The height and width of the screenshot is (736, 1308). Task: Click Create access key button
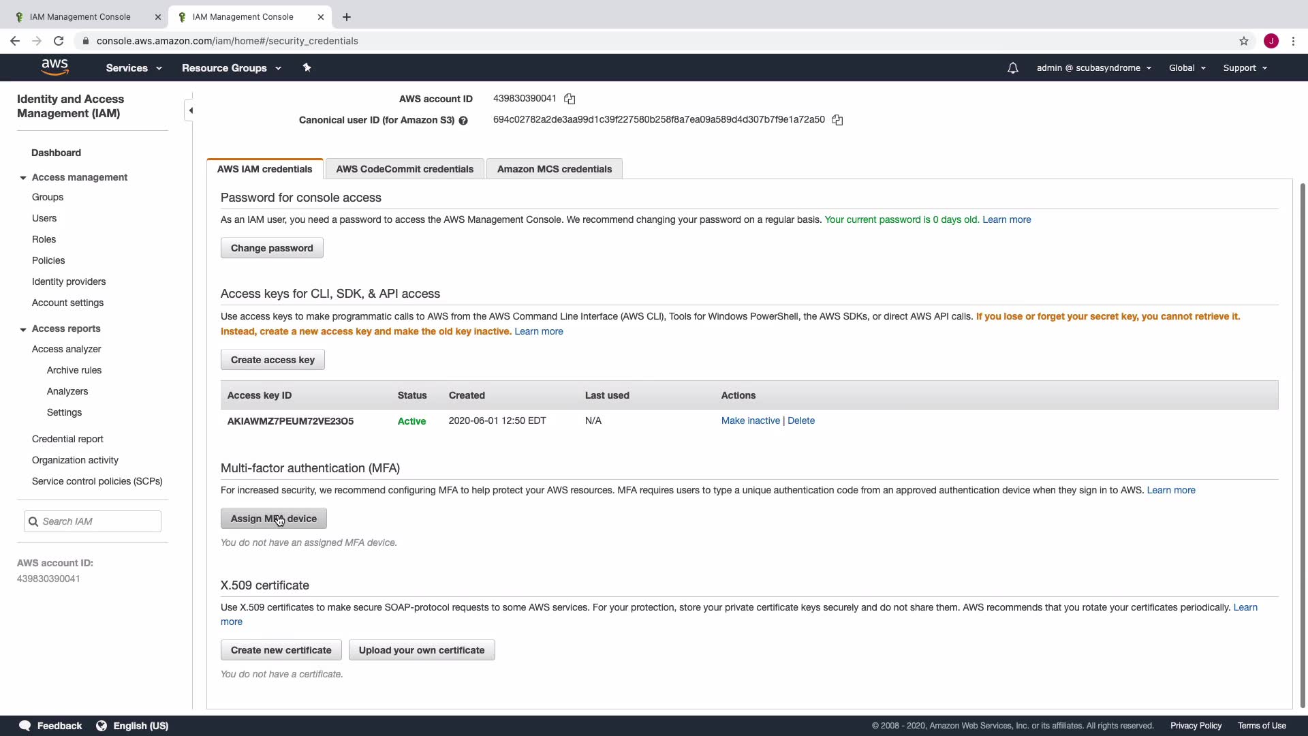(x=272, y=360)
